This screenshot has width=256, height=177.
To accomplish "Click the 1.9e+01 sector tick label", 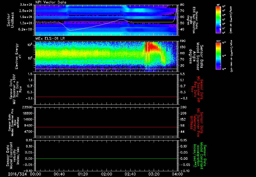I will (26, 17).
